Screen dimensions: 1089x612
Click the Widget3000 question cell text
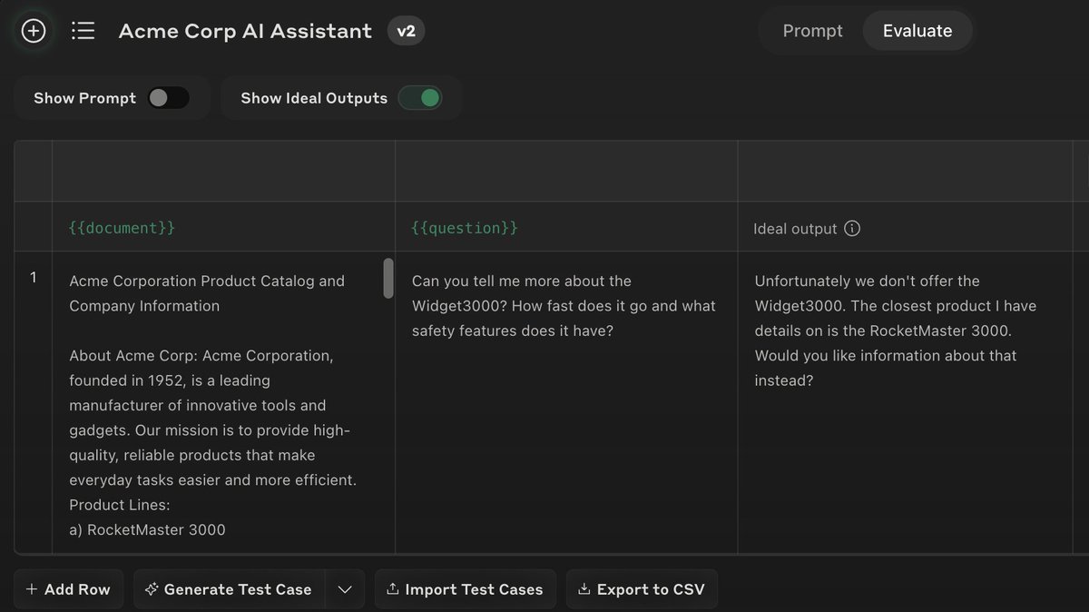564,306
